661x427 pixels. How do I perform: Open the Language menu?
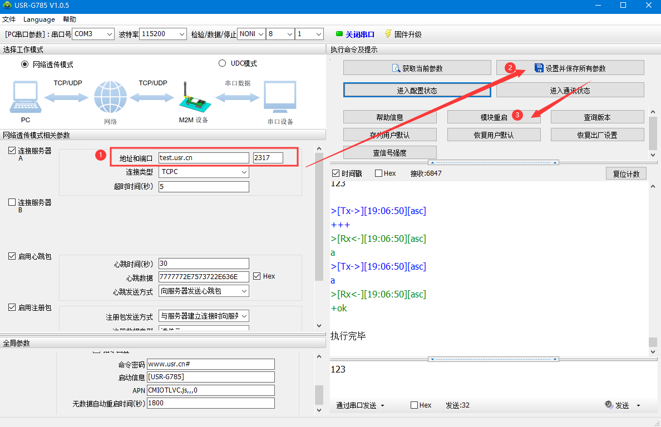39,19
